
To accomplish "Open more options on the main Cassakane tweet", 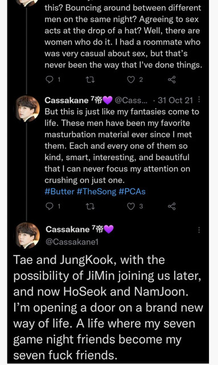I will (x=199, y=230).
